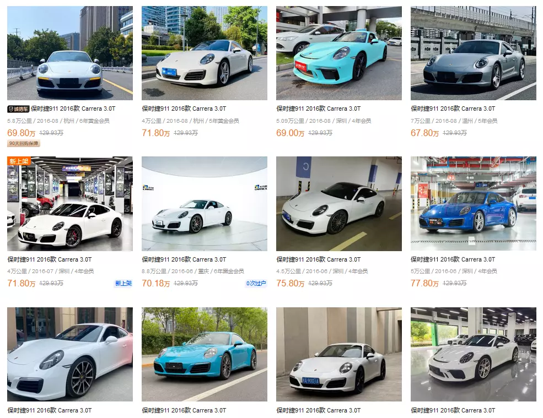Click the listing title priced 75.80万
Viewport: 543px width, 418px height.
point(318,259)
